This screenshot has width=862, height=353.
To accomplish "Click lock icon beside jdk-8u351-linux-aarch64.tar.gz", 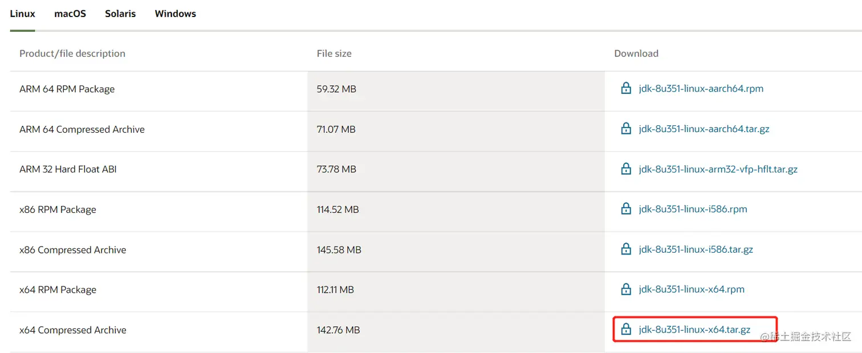I will click(x=626, y=129).
